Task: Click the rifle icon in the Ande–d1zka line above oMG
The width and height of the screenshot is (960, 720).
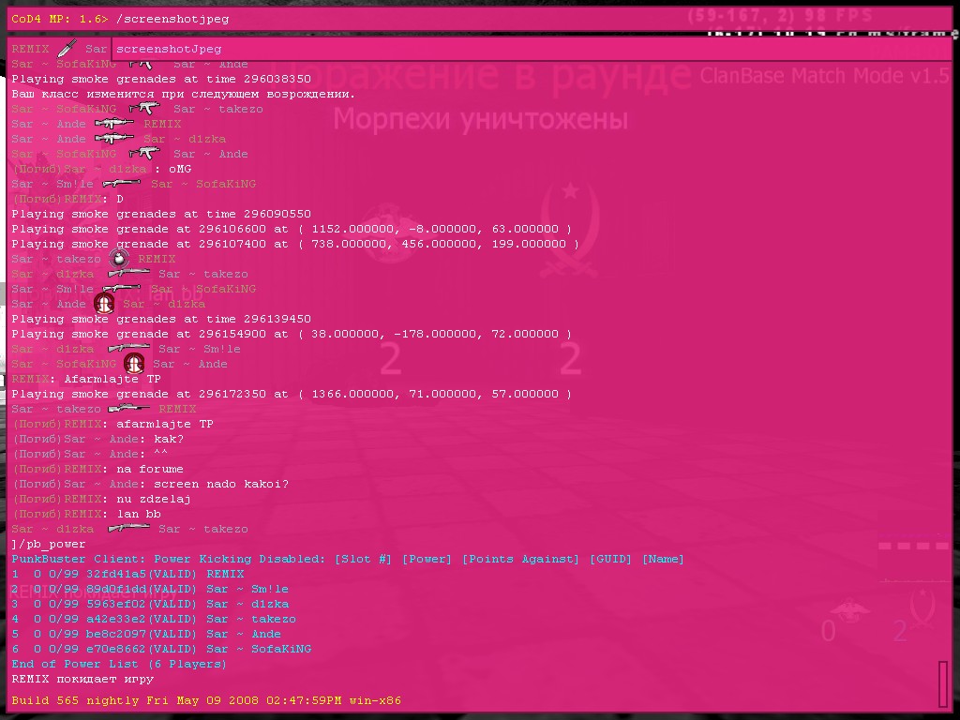Action: 114,139
